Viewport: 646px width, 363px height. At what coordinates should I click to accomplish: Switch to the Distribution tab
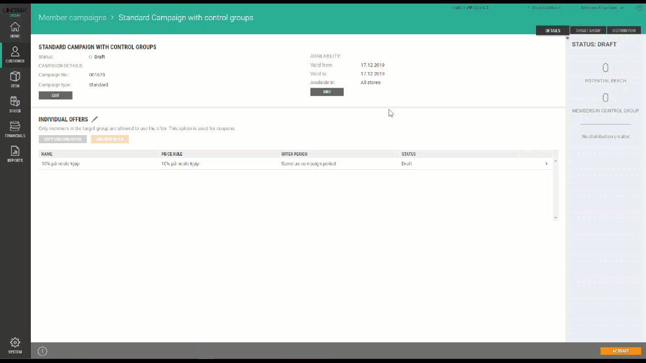pyautogui.click(x=624, y=31)
